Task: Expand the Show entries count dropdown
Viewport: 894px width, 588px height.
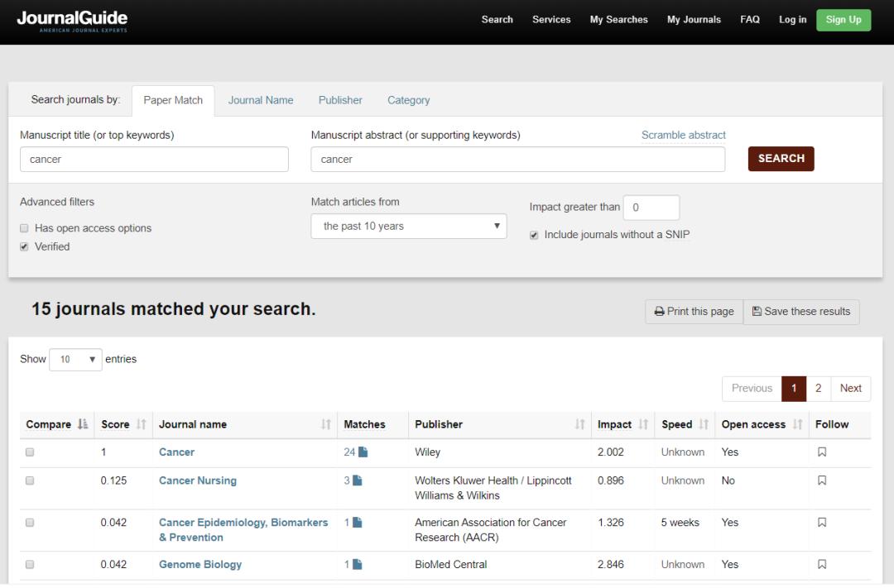Action: 75,360
